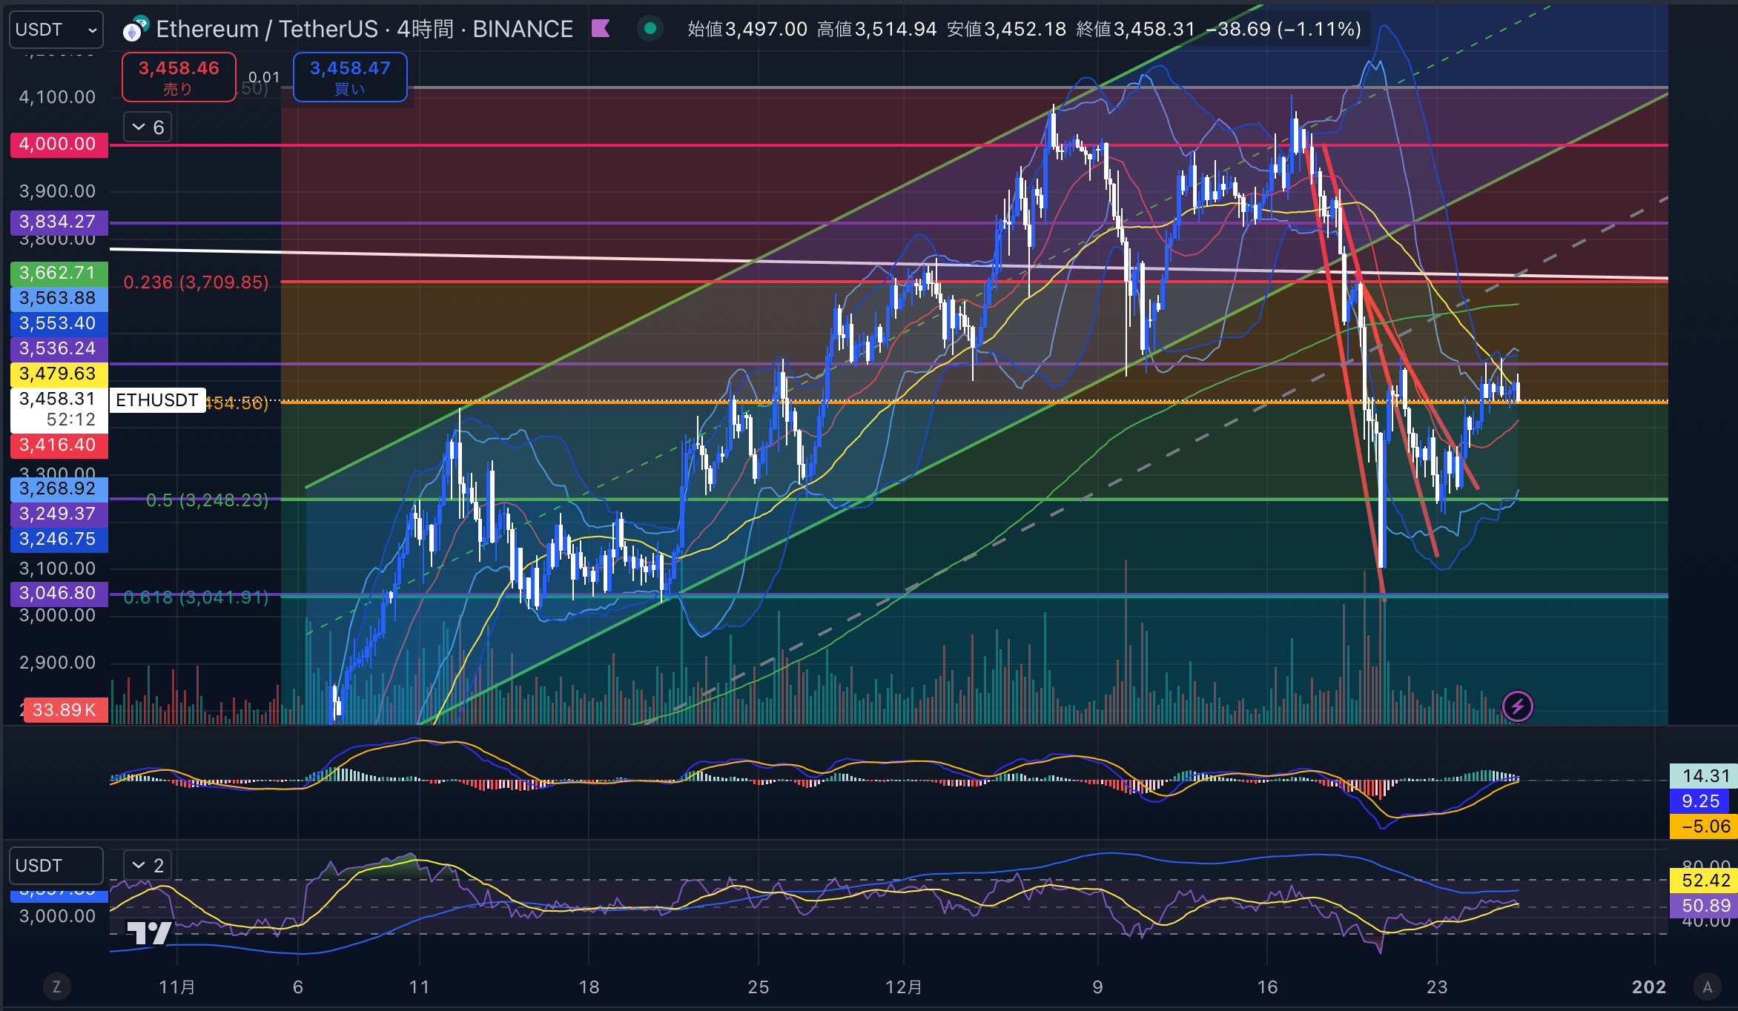1738x1011 pixels.
Task: Click the MACD signal label −5.06
Action: [x=1702, y=826]
